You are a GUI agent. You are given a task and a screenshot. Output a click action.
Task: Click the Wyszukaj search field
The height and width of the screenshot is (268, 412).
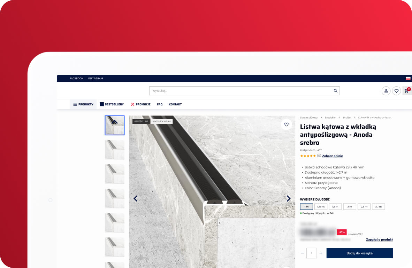click(x=244, y=91)
